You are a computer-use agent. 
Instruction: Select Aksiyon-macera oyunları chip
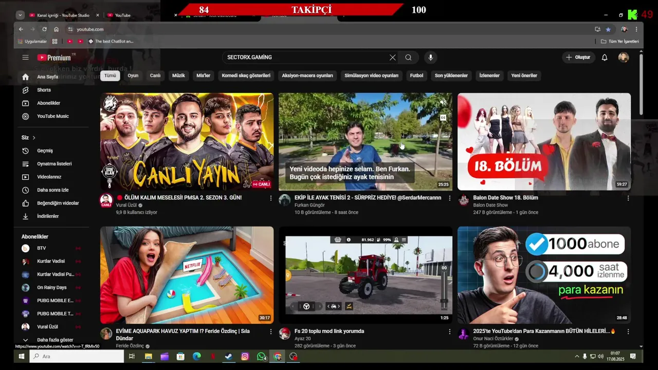[307, 76]
